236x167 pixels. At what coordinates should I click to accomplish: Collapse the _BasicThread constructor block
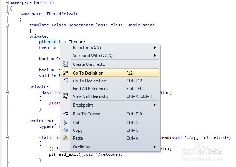pyautogui.click(x=7, y=93)
